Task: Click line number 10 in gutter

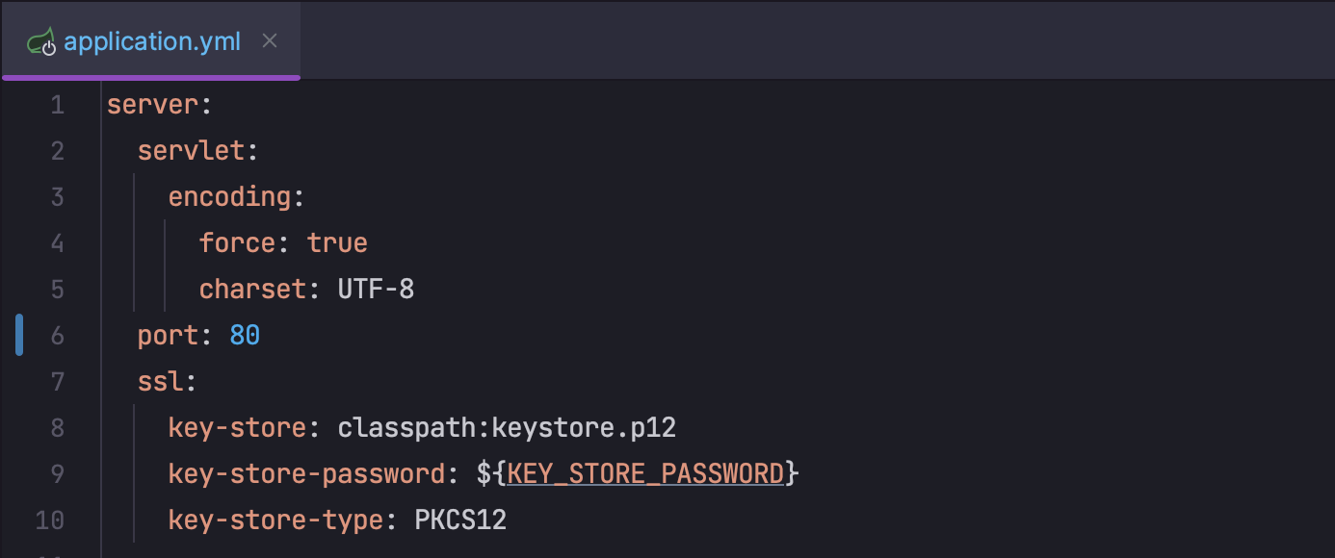Action: [50, 520]
